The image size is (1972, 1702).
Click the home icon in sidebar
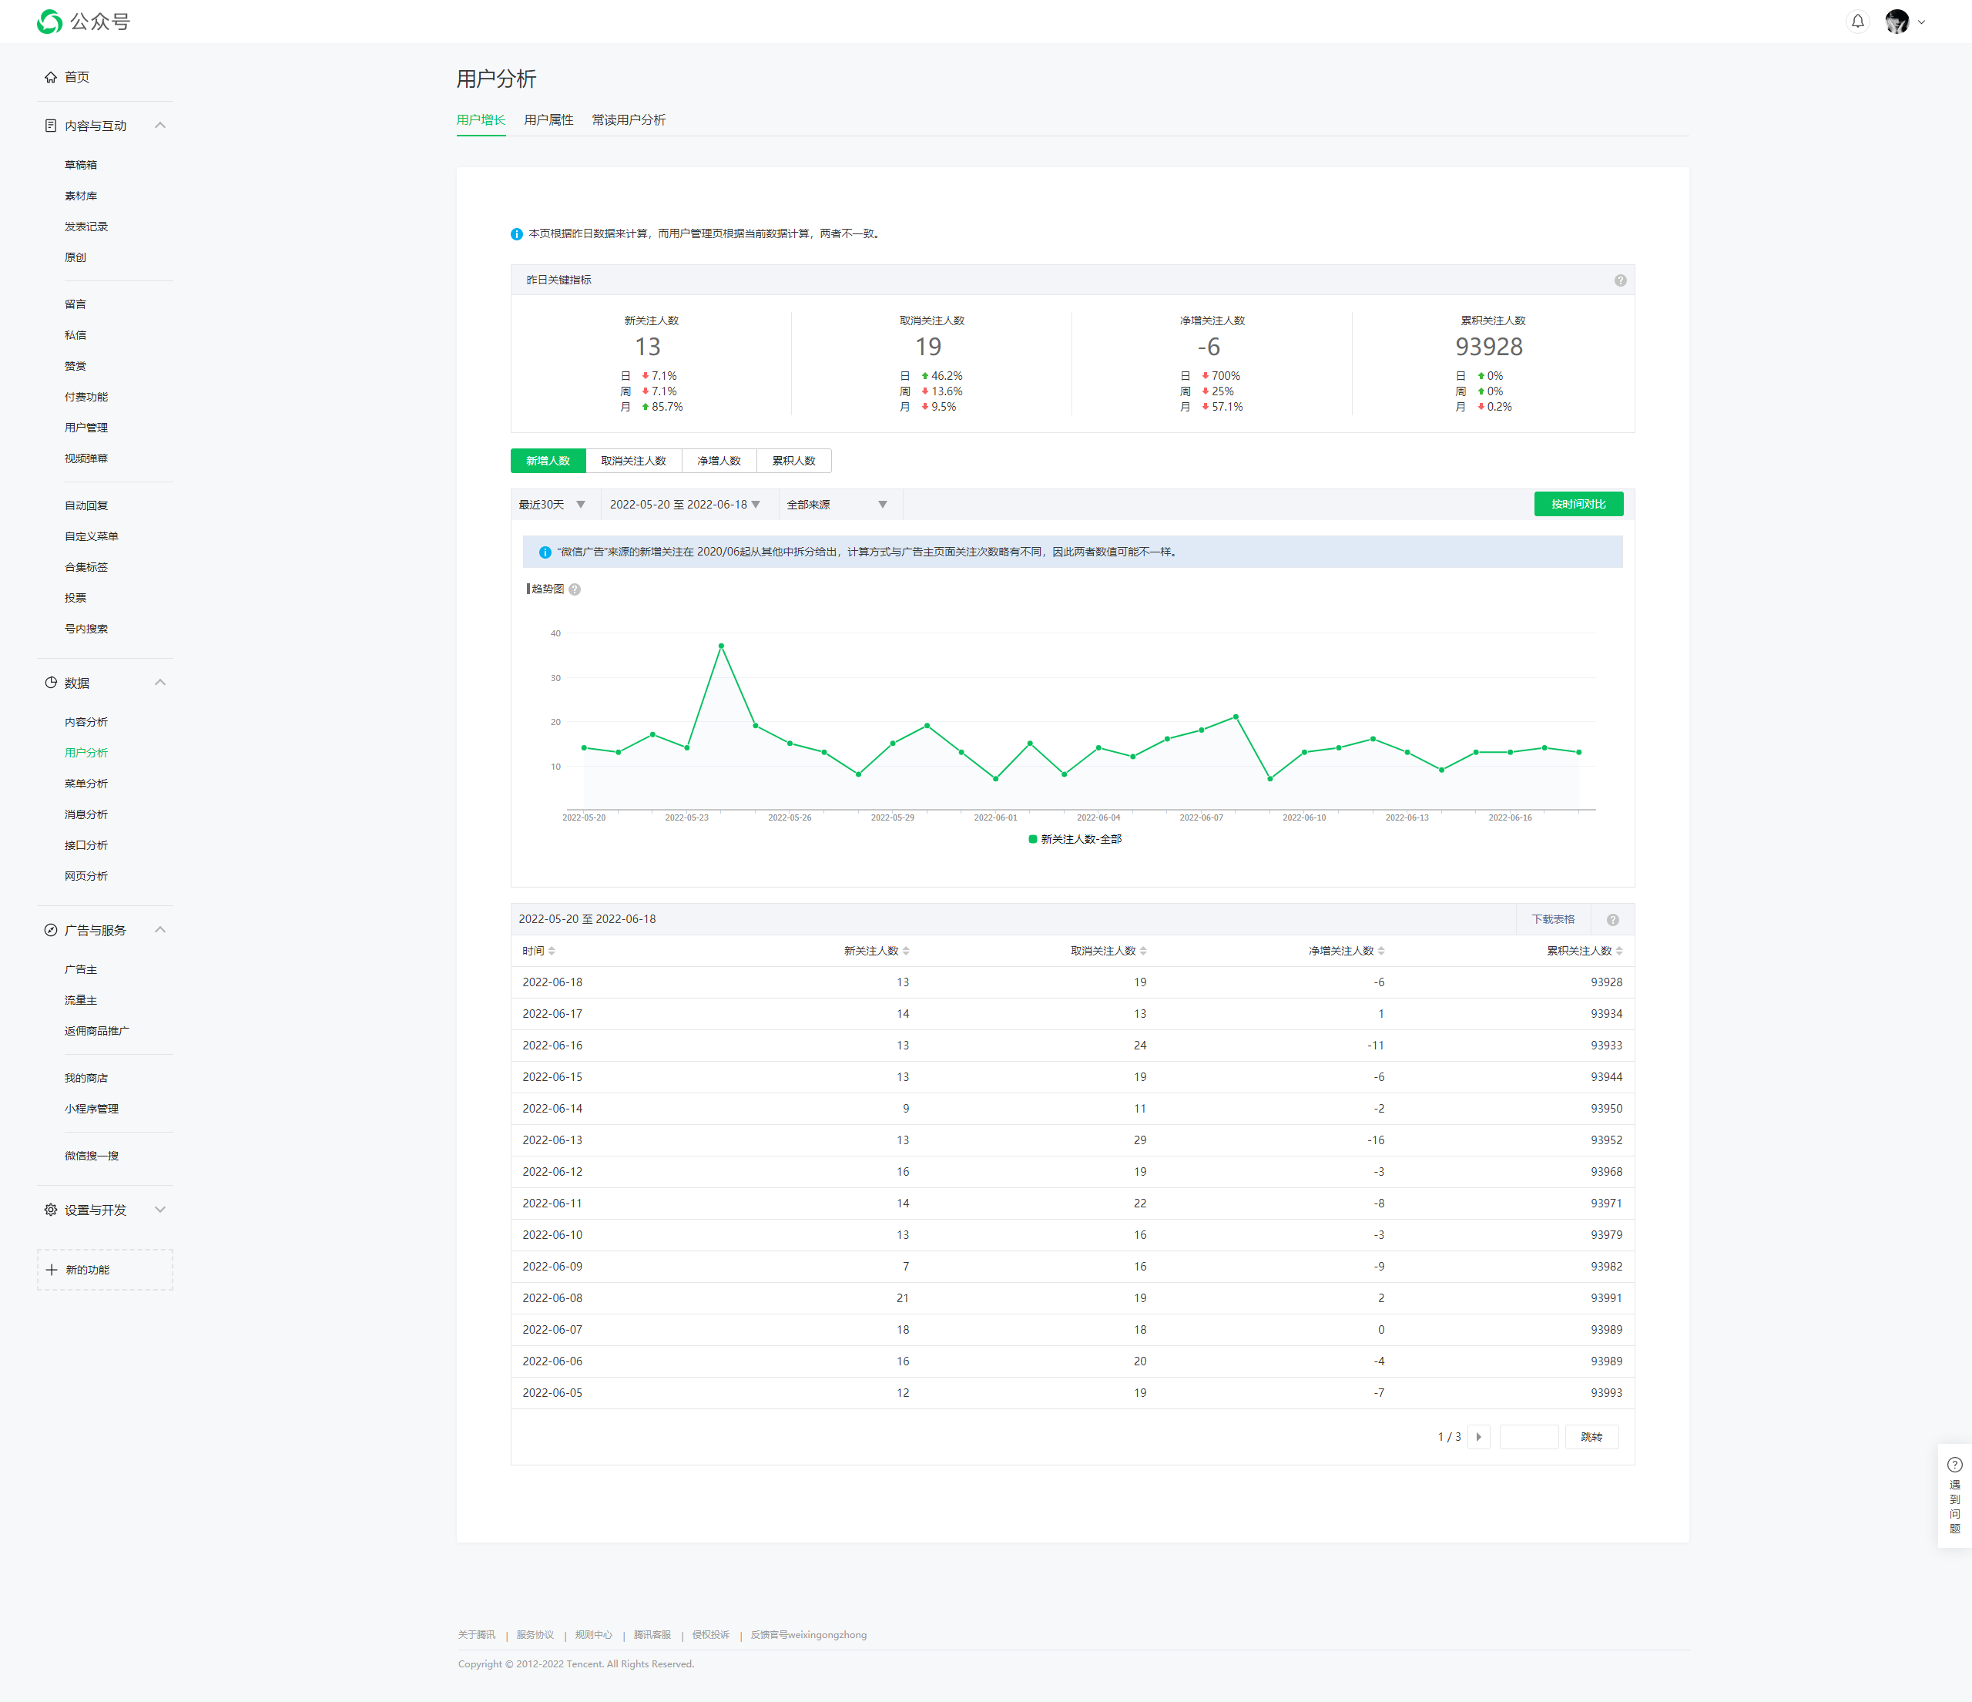point(50,77)
